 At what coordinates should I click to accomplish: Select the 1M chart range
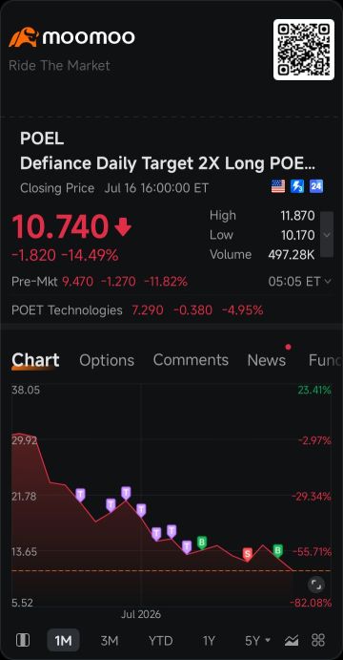63,641
